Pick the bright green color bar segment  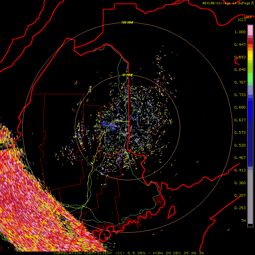coord(250,77)
